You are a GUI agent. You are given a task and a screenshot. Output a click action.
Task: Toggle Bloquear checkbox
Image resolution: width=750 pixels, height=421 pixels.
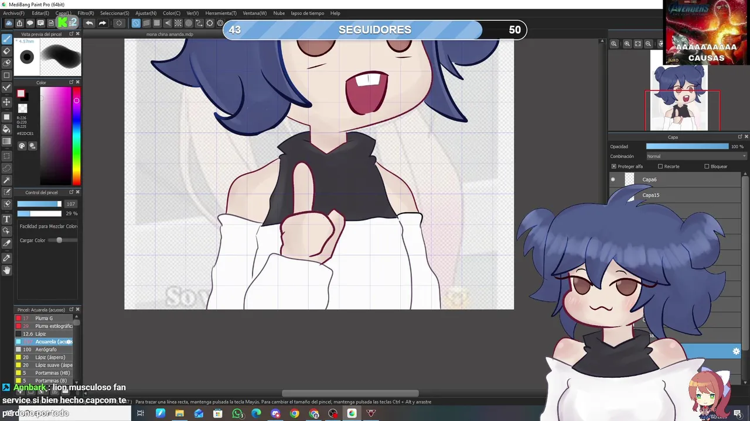click(707, 167)
